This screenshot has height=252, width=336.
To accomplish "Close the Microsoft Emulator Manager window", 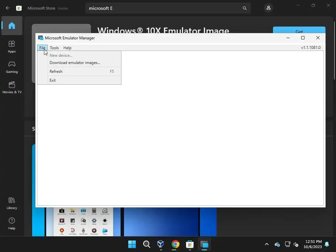I will tap(318, 38).
